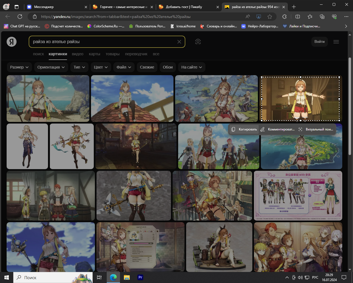Add page to favorites star icon
The width and height of the screenshot is (353, 283).
point(270,17)
